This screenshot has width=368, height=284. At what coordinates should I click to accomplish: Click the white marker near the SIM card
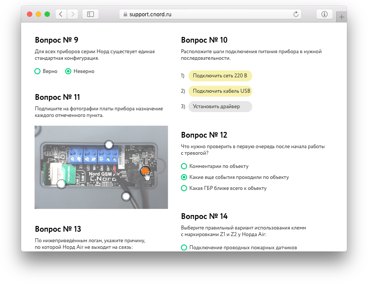pyautogui.click(x=62, y=184)
